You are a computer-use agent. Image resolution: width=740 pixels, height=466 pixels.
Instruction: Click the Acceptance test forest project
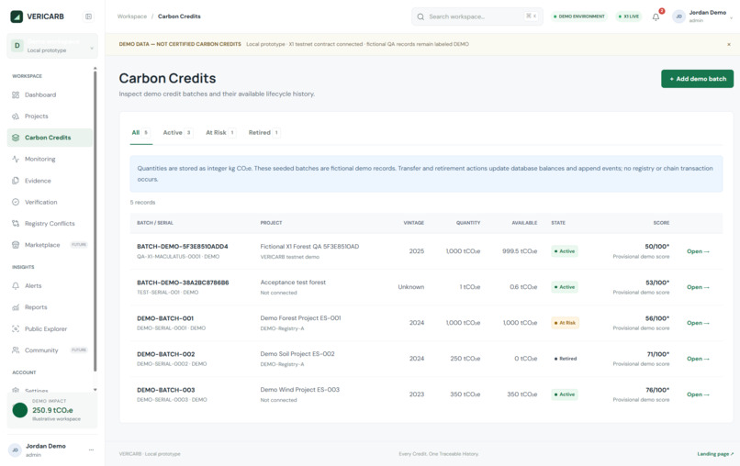click(293, 283)
